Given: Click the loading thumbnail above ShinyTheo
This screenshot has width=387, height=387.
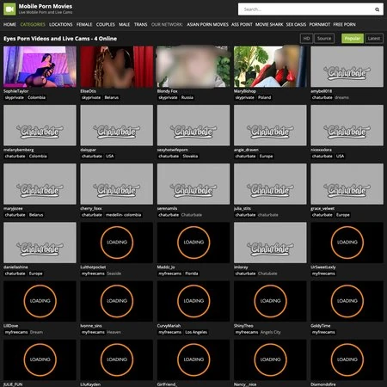Looking at the screenshot, I should click(270, 301).
